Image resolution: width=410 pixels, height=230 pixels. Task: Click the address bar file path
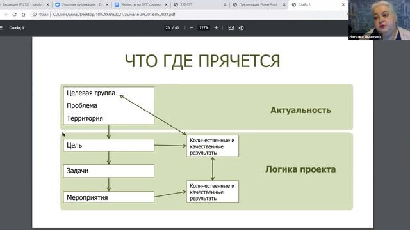[114, 15]
